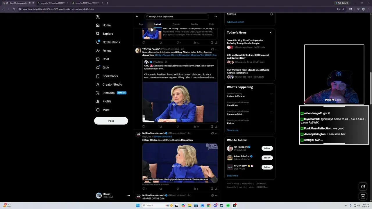Screen dimensions: 372x209
Task: Open account options next to Bickey
Action: [x=128, y=196]
